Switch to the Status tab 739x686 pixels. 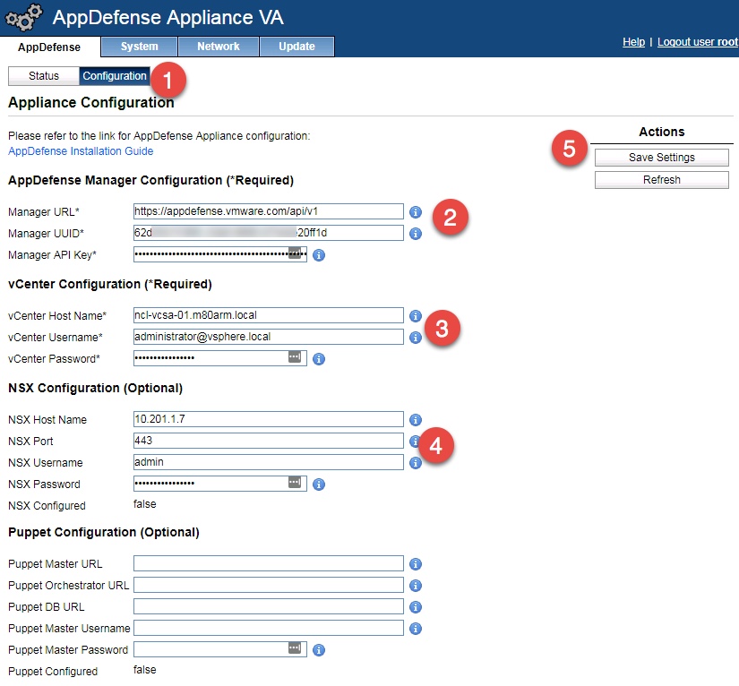coord(42,76)
